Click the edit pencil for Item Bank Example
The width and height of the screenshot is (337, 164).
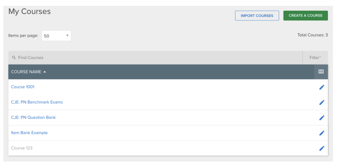(322, 133)
